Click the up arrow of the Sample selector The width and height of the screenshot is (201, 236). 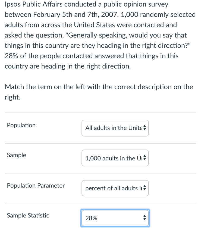click(x=145, y=157)
